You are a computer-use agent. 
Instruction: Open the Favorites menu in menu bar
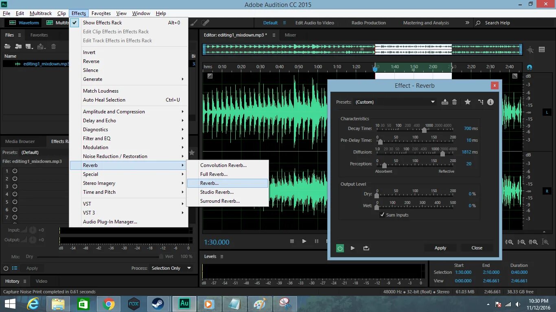click(x=101, y=13)
